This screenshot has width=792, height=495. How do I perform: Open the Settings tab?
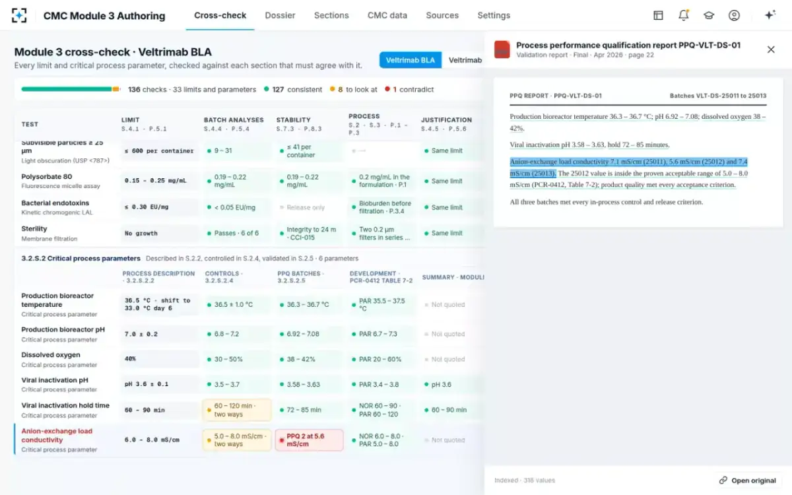pyautogui.click(x=494, y=15)
